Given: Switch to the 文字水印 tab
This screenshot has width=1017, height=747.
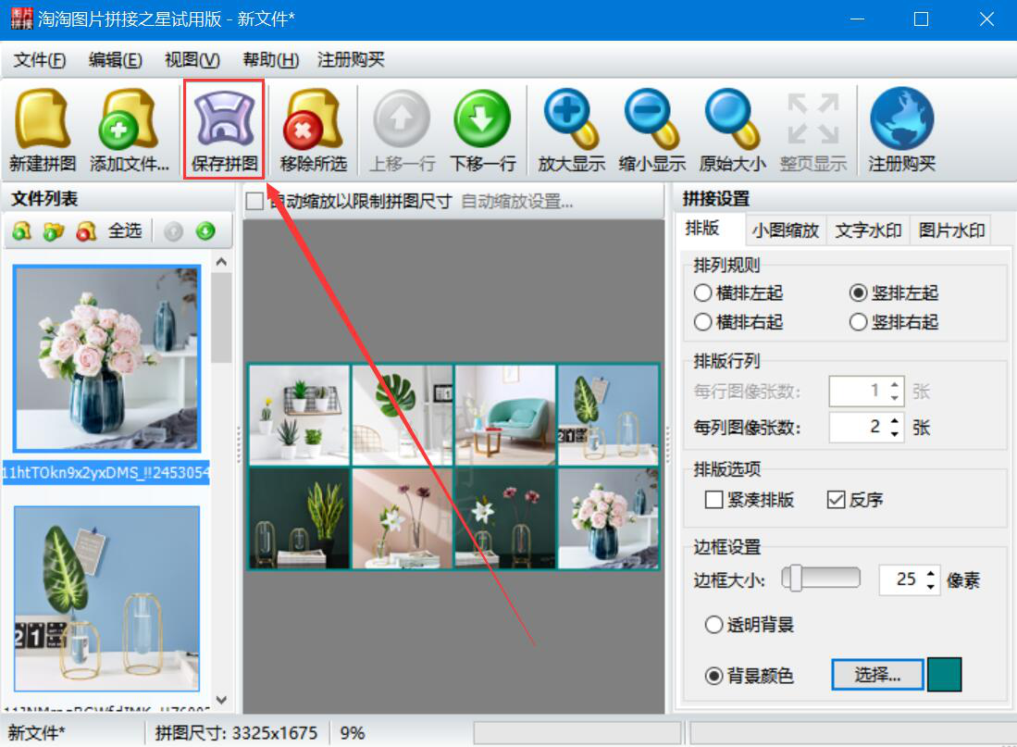Looking at the screenshot, I should pos(868,230).
